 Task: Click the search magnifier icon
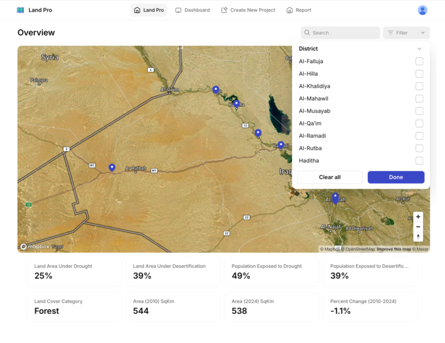click(x=307, y=32)
